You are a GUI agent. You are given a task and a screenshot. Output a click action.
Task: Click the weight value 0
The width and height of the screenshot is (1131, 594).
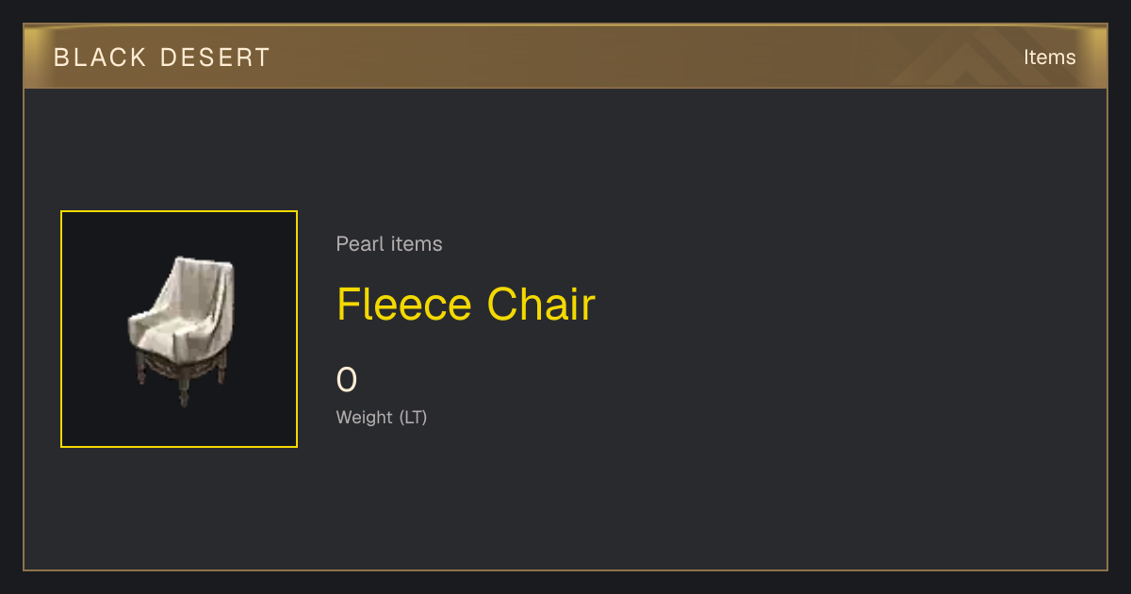347,380
